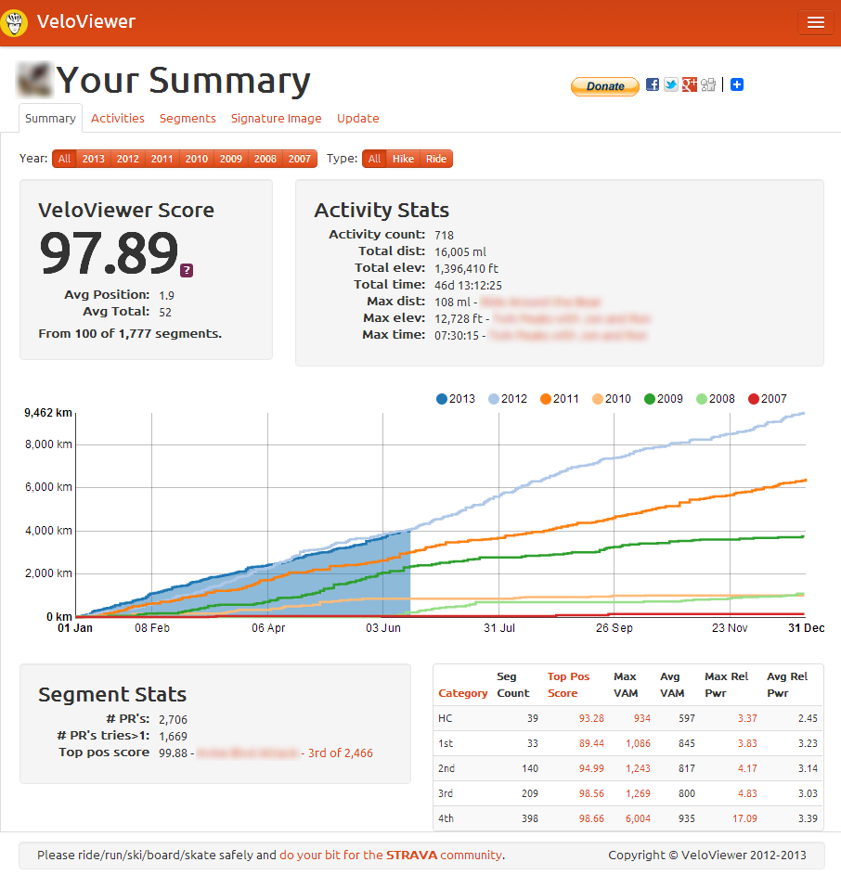This screenshot has height=875, width=841.
Task: Open the Signature Image tab
Action: click(x=277, y=118)
